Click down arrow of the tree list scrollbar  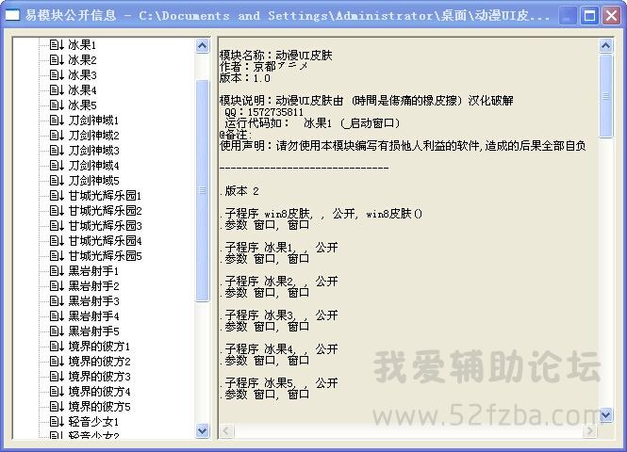[203, 431]
